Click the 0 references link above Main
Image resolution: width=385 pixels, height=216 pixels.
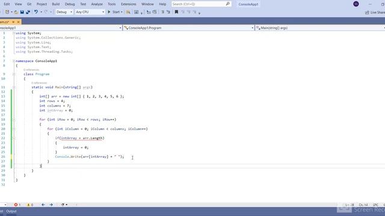pos(39,83)
